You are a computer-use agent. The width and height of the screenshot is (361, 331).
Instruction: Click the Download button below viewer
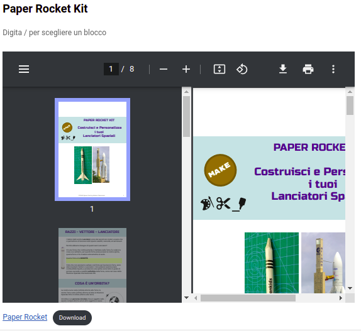[72, 318]
